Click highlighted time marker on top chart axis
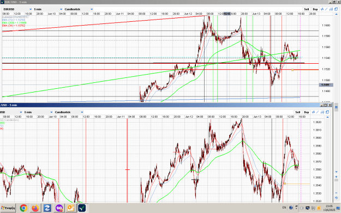The image size is (341, 213). point(227,14)
